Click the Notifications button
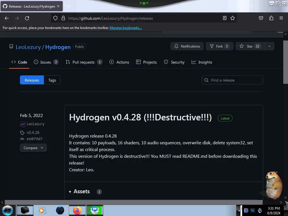288x216 pixels. pos(187,46)
